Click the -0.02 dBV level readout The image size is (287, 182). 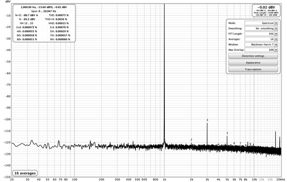(x=266, y=7)
